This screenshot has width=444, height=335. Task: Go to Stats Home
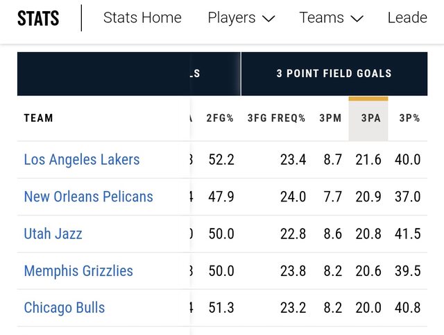[x=142, y=18]
